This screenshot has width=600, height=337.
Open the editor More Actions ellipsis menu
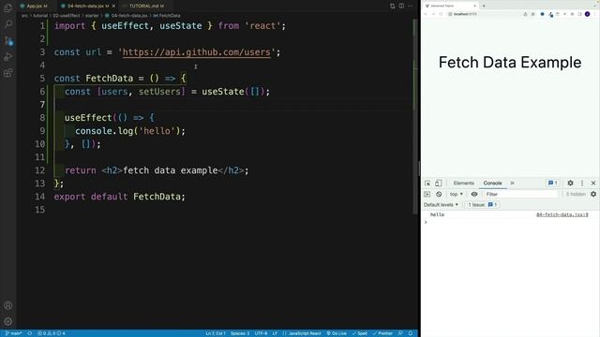[x=411, y=6]
